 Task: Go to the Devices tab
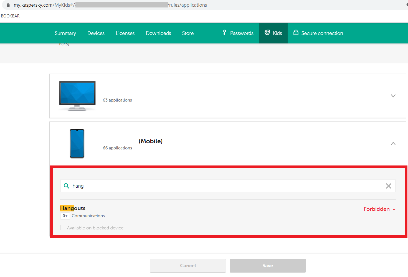96,33
